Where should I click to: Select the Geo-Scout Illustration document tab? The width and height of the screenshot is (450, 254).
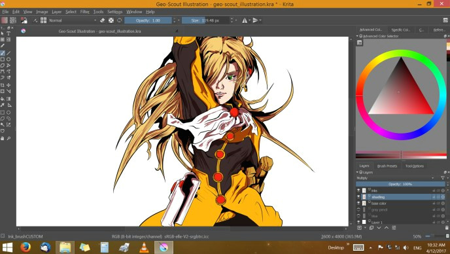(x=99, y=31)
